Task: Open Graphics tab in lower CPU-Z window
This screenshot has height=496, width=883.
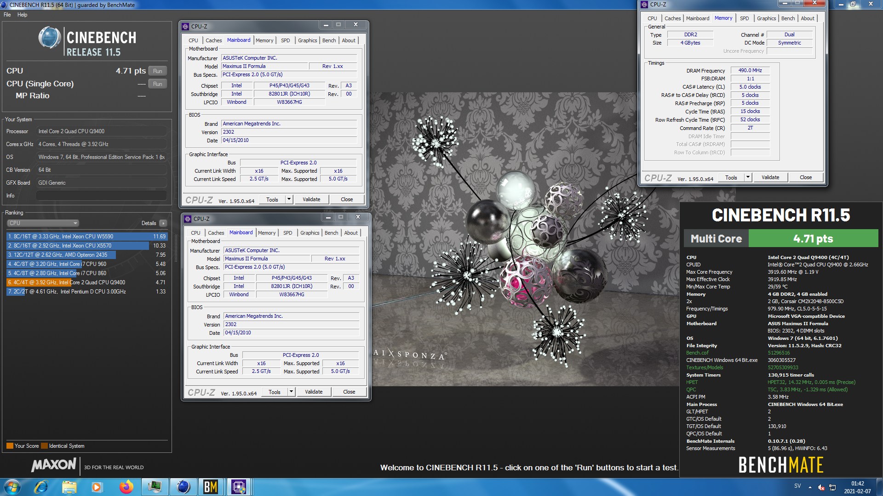Action: tap(310, 233)
